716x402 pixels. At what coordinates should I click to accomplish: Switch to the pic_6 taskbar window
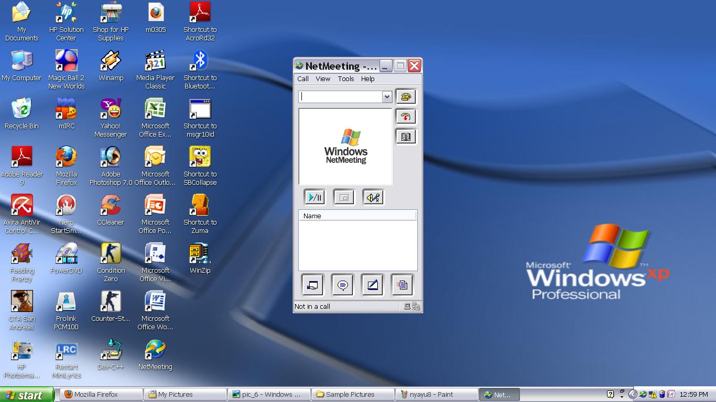tap(269, 395)
